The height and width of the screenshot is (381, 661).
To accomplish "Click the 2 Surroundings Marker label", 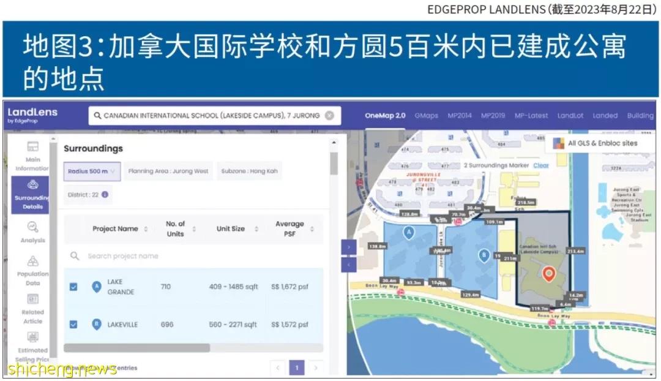I will (496, 165).
